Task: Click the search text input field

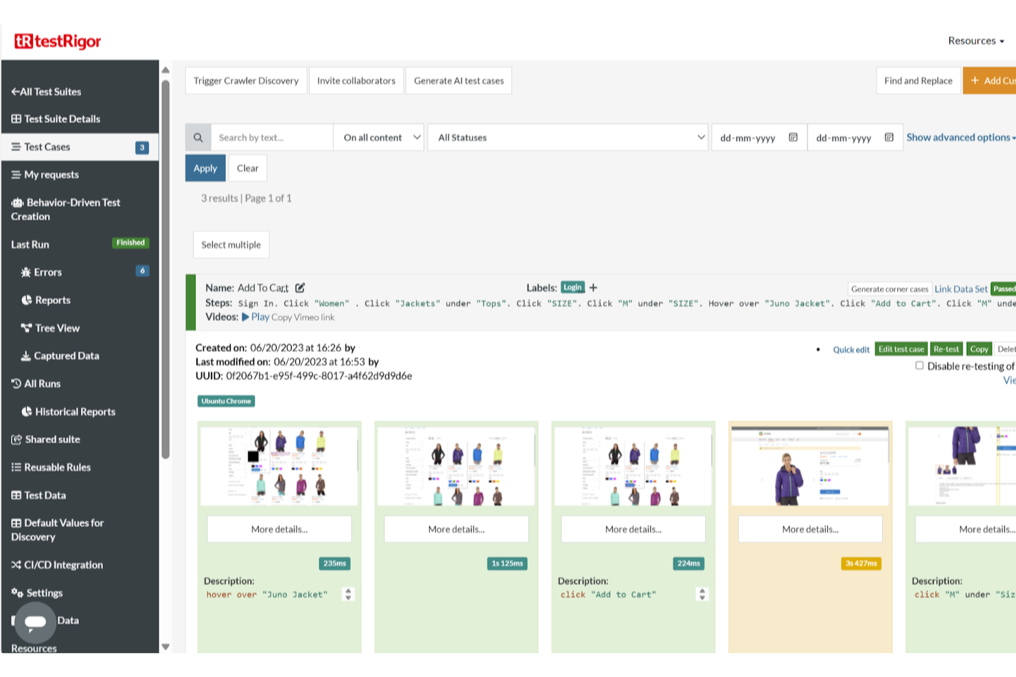Action: pos(271,137)
